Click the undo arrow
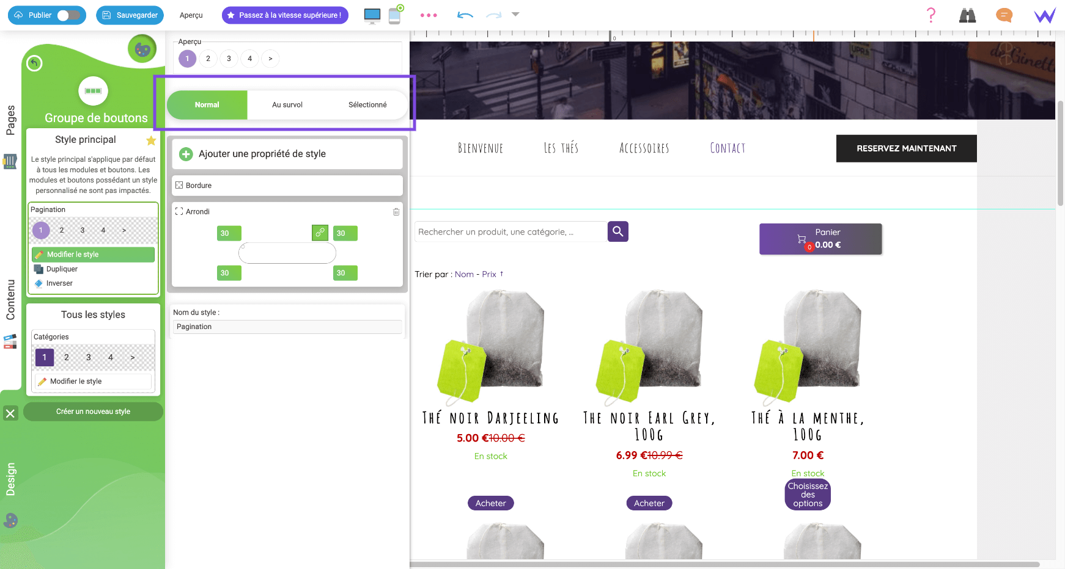Screen dimensions: 1065x569 click(x=465, y=15)
